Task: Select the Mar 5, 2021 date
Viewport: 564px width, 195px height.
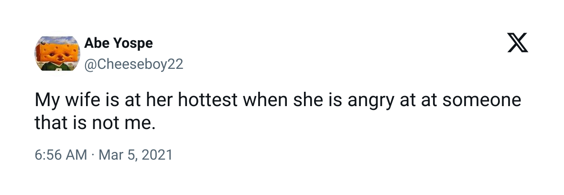Action: tap(135, 155)
